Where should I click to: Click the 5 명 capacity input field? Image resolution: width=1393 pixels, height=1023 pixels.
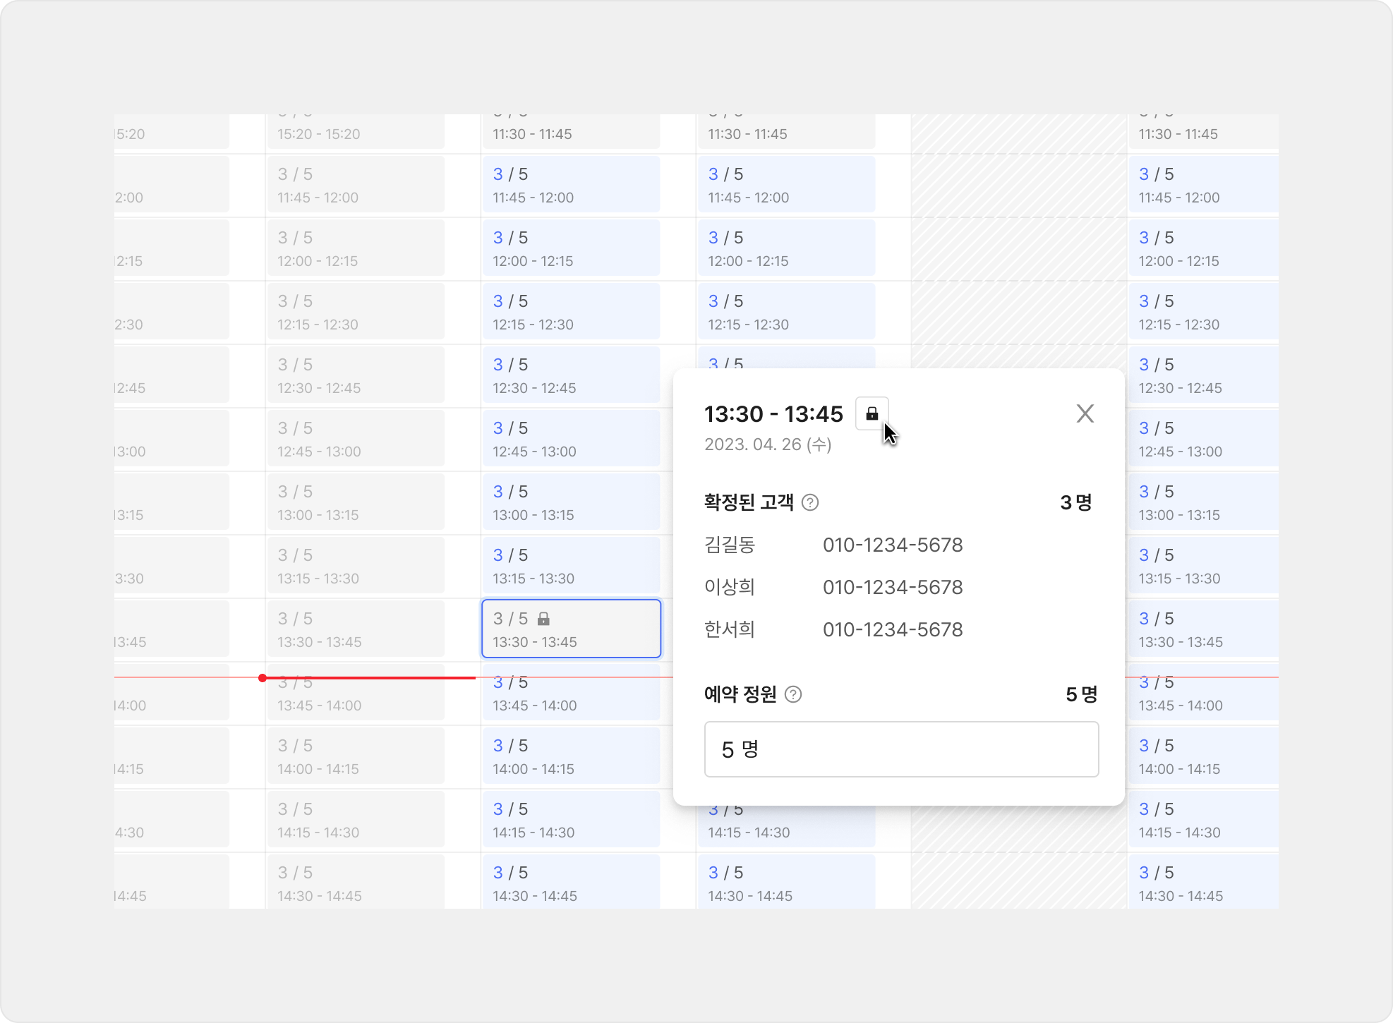click(901, 749)
